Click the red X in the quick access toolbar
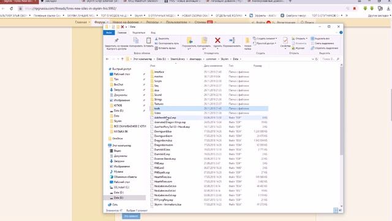Image resolution: width=392 pixels, height=221 pixels. pos(123,27)
